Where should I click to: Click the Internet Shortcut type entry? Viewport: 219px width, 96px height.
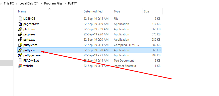click(125, 66)
